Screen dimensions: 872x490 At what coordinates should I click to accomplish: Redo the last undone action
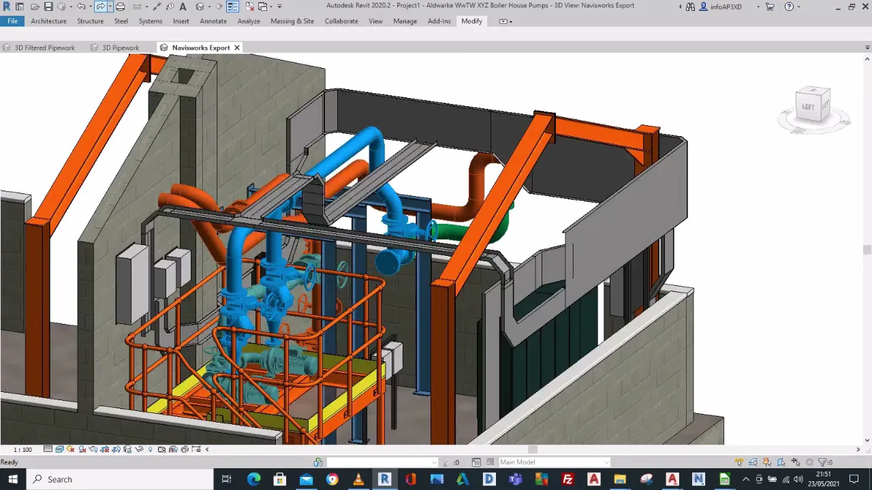click(100, 7)
